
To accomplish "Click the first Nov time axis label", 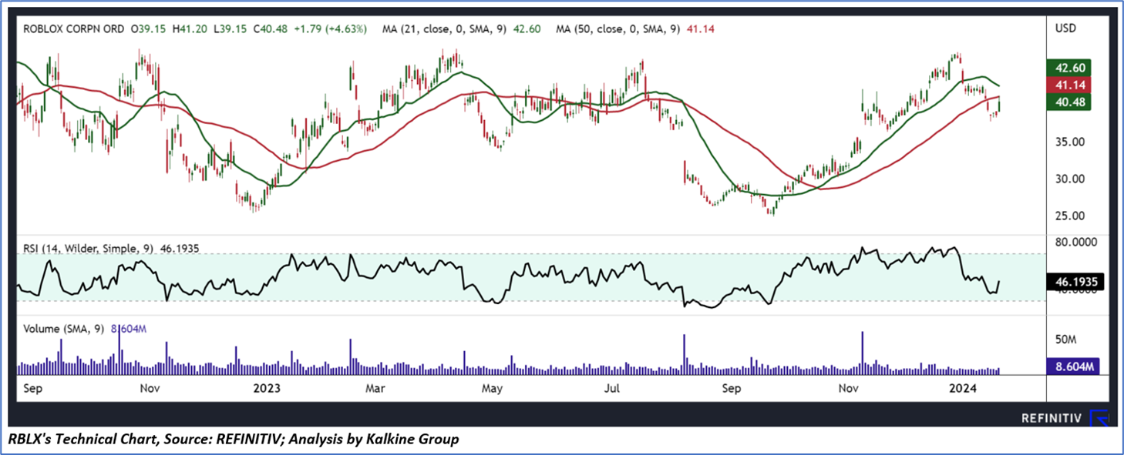I will pos(150,388).
